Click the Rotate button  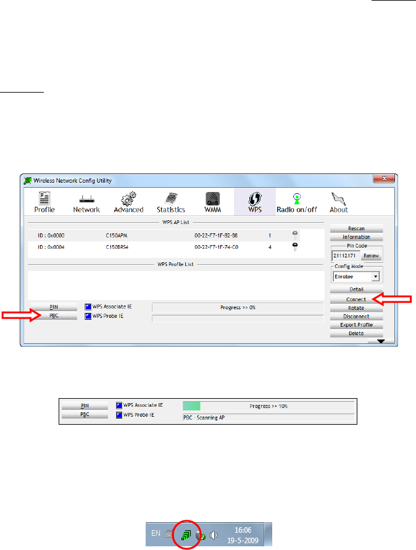[356, 308]
